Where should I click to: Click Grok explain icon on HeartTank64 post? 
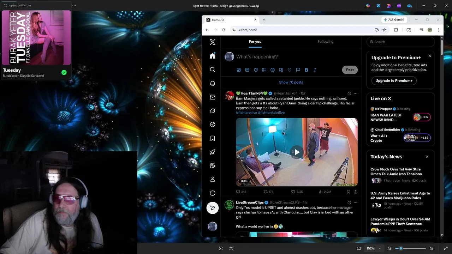[349, 93]
